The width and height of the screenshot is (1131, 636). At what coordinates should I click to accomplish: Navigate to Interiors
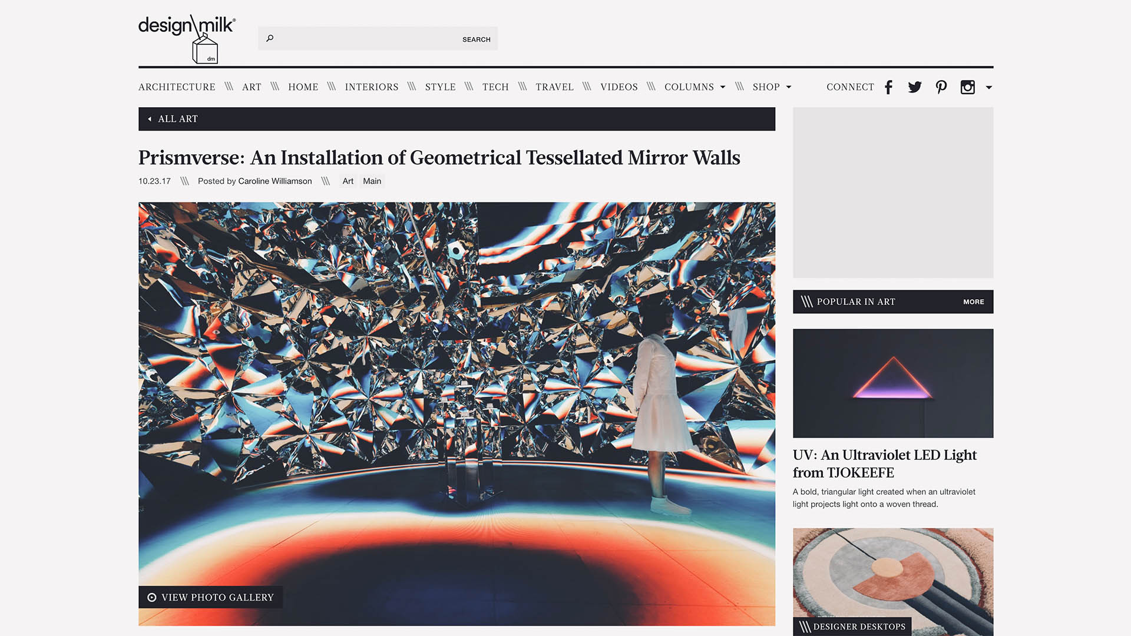coord(372,87)
